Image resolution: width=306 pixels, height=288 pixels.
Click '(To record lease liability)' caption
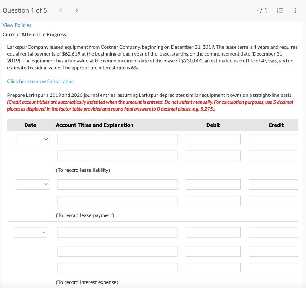pos(83,170)
